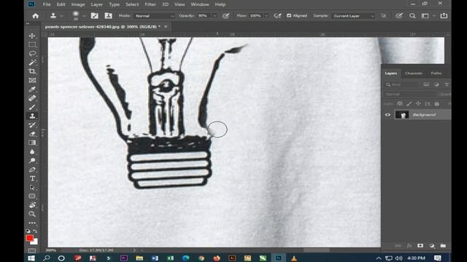Open the Mode dropdown set to Normal
Image resolution: width=467 pixels, height=262 pixels.
point(154,16)
